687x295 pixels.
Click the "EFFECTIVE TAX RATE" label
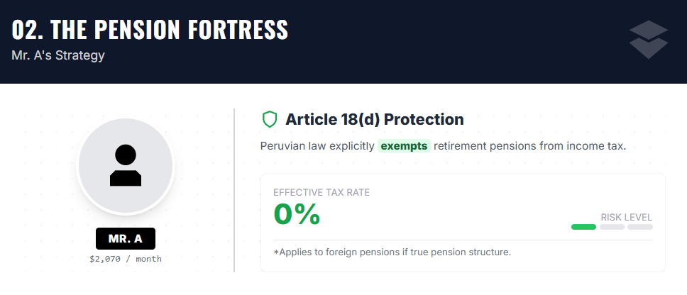(321, 192)
